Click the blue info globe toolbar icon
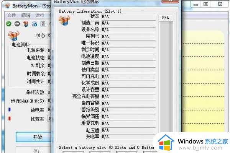Viewport: 230px width, 153px height. [34, 24]
